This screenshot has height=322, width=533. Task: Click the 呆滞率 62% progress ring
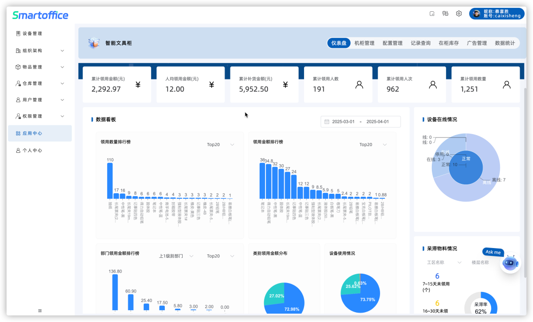point(481,303)
